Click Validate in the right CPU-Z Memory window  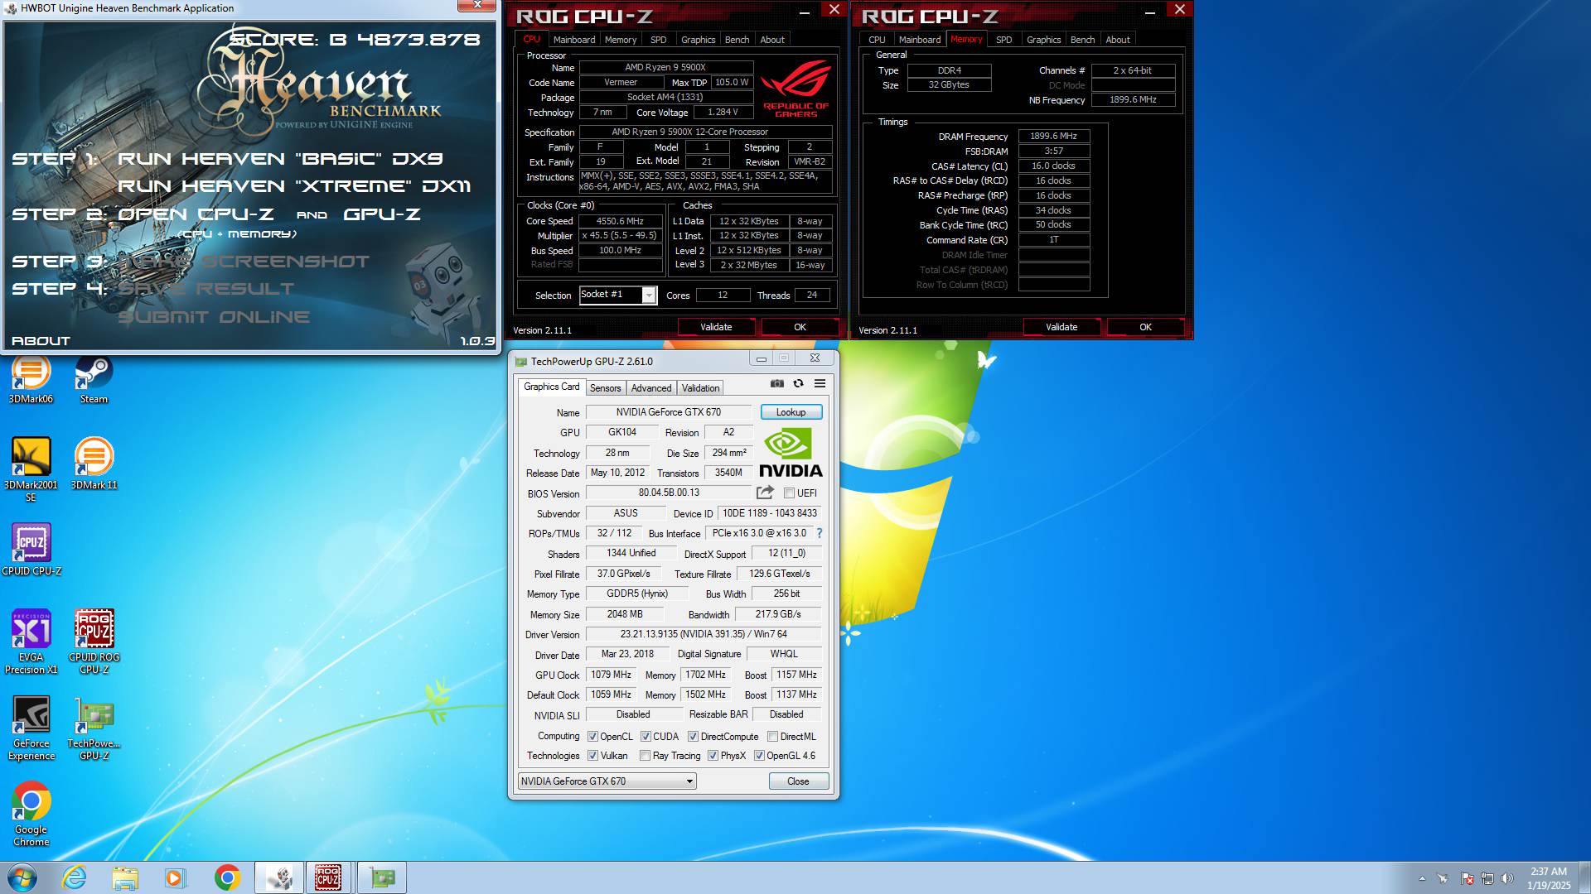pyautogui.click(x=1061, y=327)
